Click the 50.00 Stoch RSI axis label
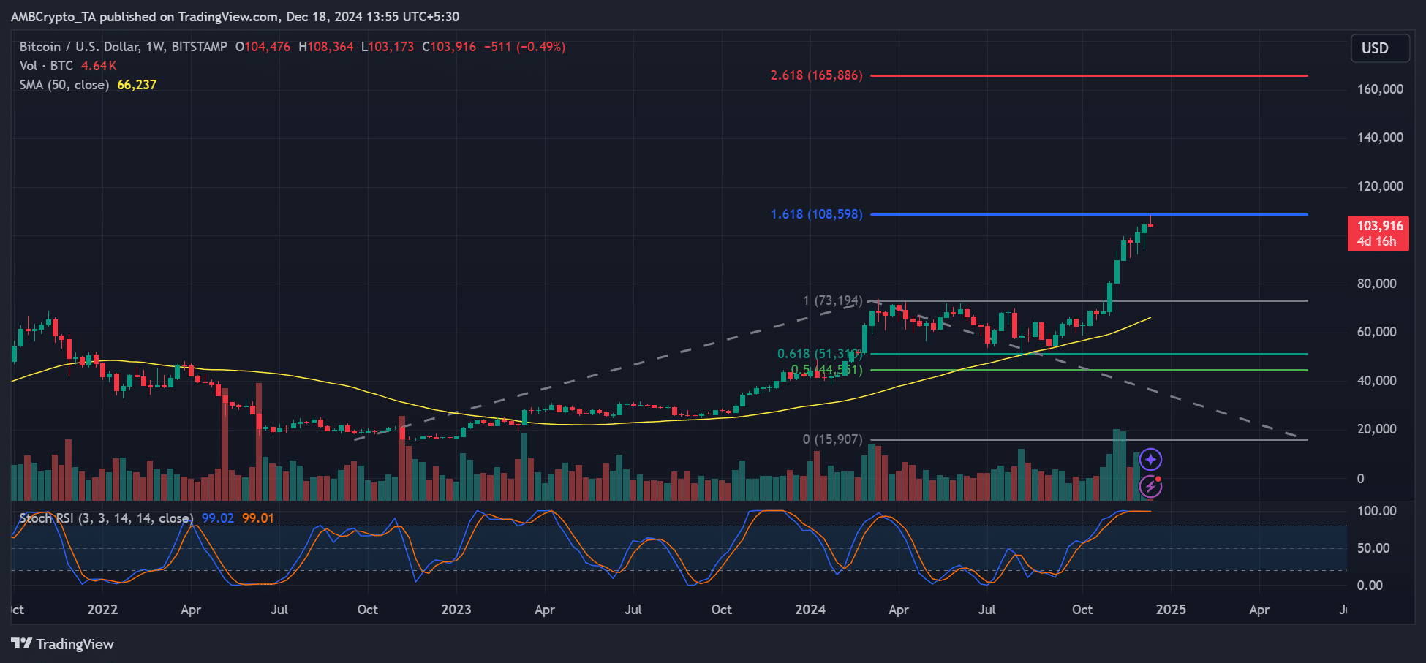 tap(1373, 548)
